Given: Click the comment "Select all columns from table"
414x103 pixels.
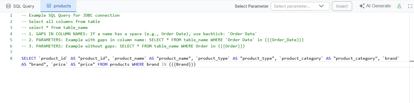Looking at the screenshot, I should (61, 22).
